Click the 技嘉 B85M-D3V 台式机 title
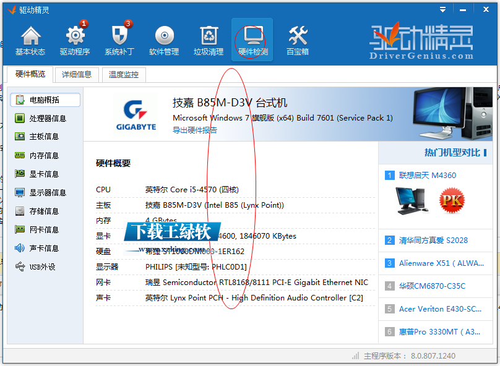500x366 pixels. 230,103
